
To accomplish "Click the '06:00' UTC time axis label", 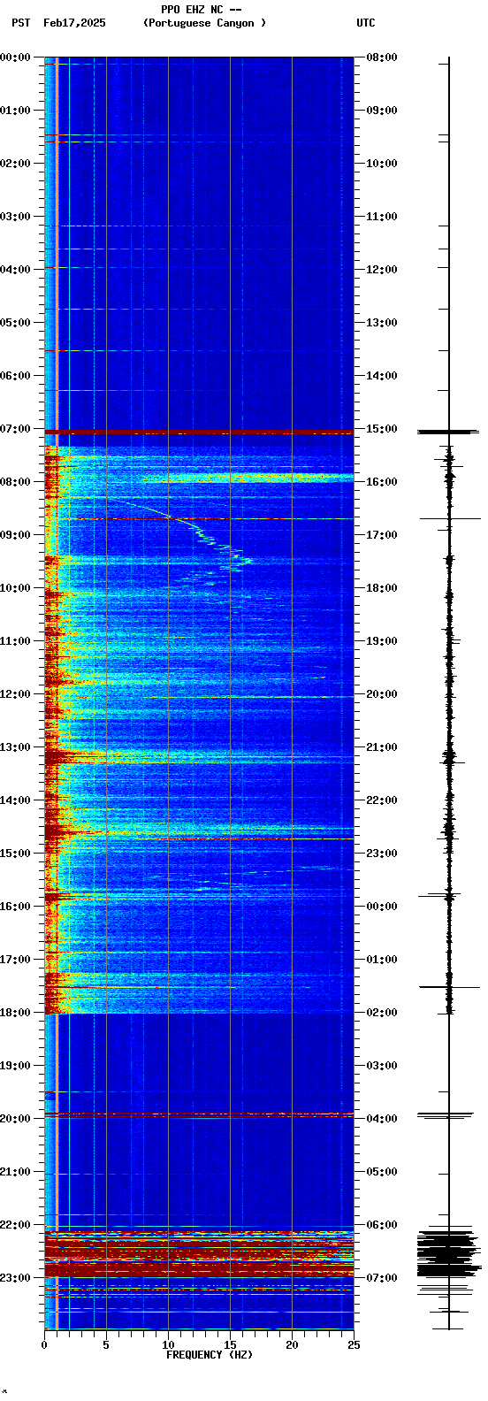I will [382, 1225].
